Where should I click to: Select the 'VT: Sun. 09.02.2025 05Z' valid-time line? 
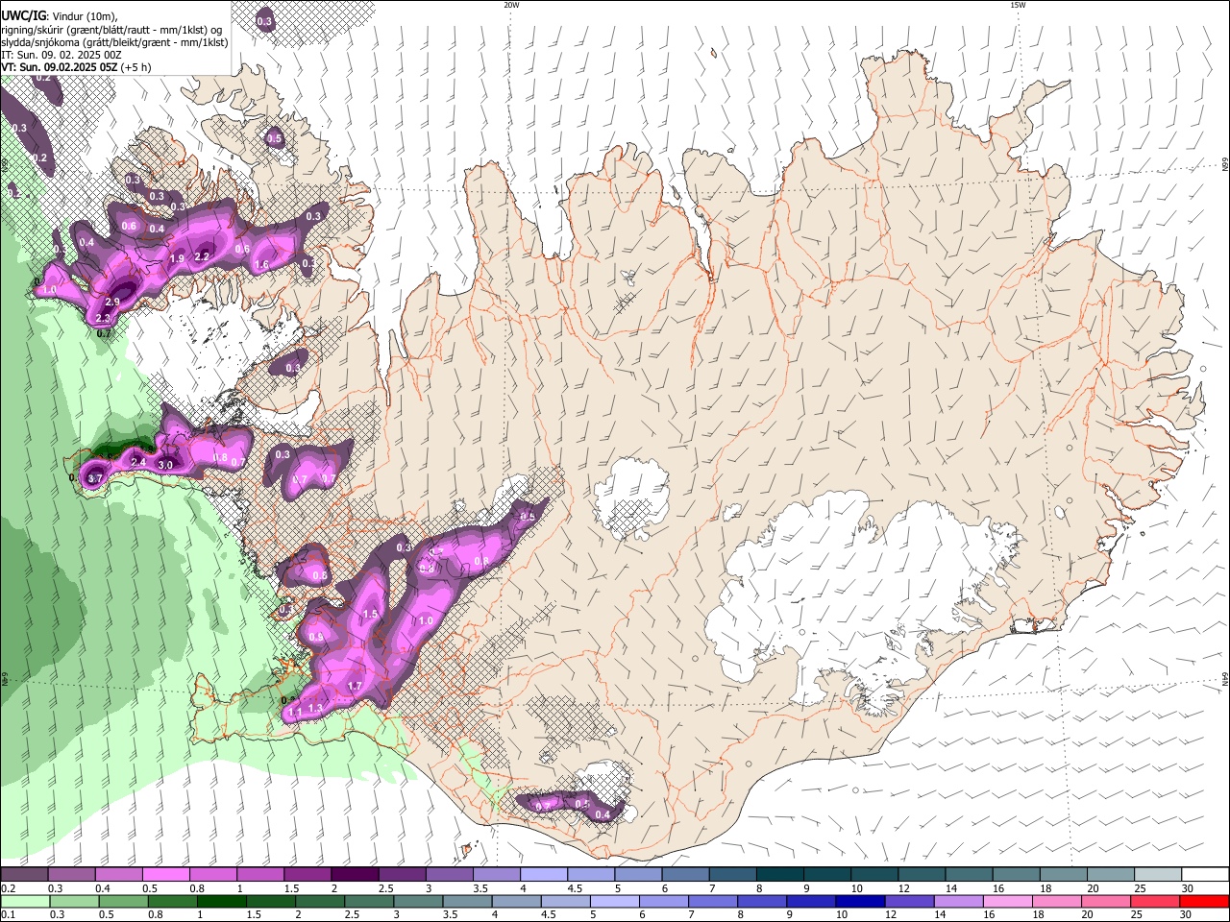coord(60,67)
